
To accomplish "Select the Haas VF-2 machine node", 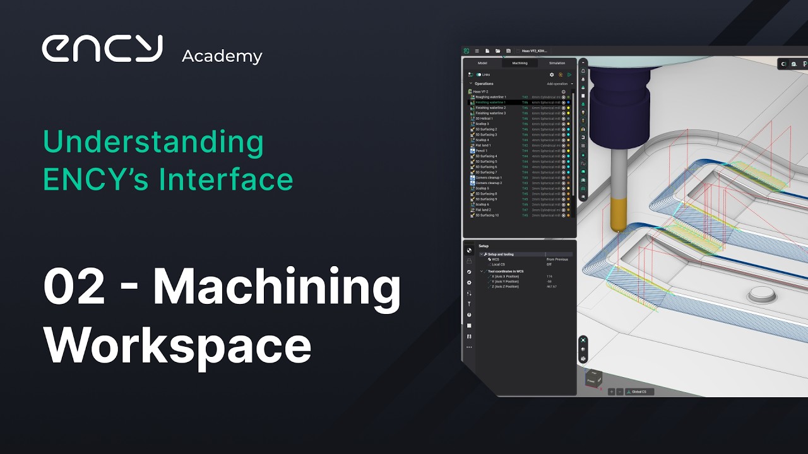I will (480, 91).
